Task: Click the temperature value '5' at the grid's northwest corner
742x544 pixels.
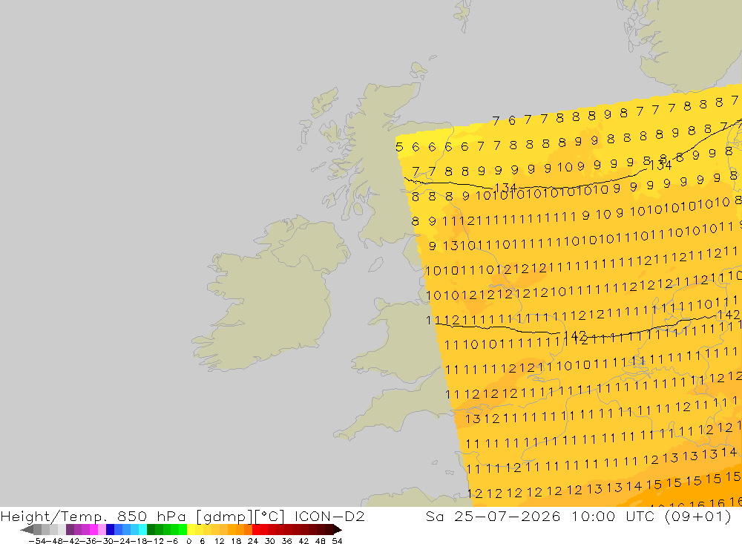Action: [399, 147]
